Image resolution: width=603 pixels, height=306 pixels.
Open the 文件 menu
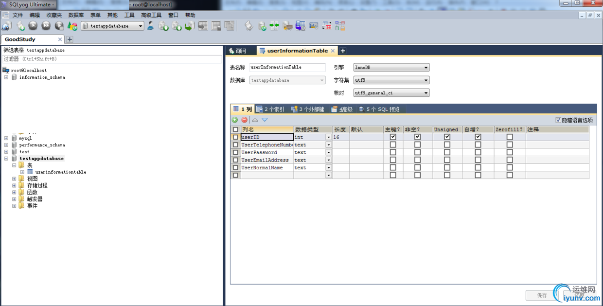tap(18, 15)
